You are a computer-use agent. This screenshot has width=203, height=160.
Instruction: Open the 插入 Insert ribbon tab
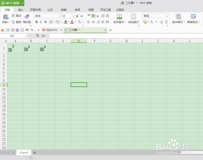click(x=21, y=10)
